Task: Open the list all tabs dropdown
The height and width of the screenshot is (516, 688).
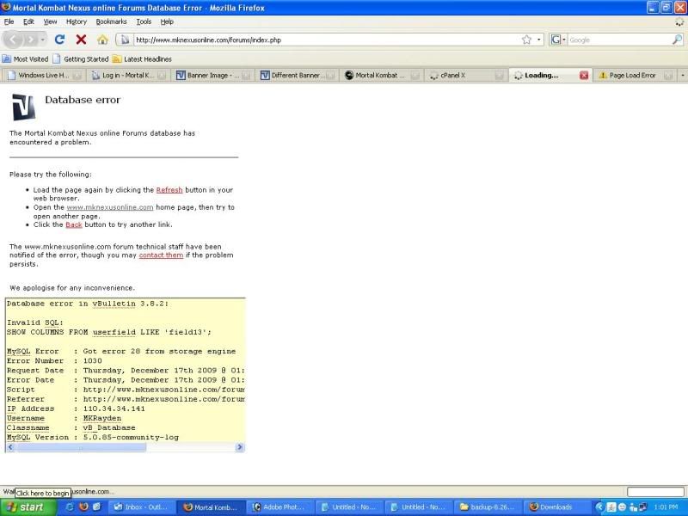Action: [x=683, y=76]
